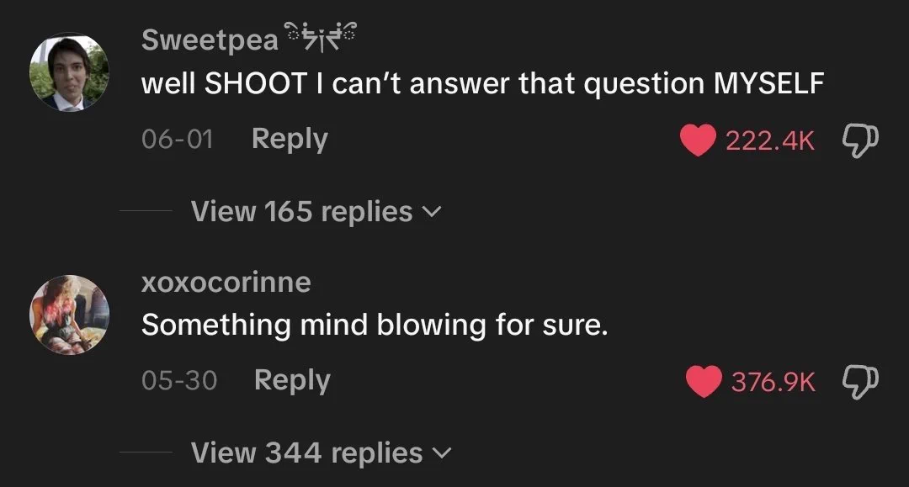Like xoxocorinne's comment with the heart icon

coord(704,382)
